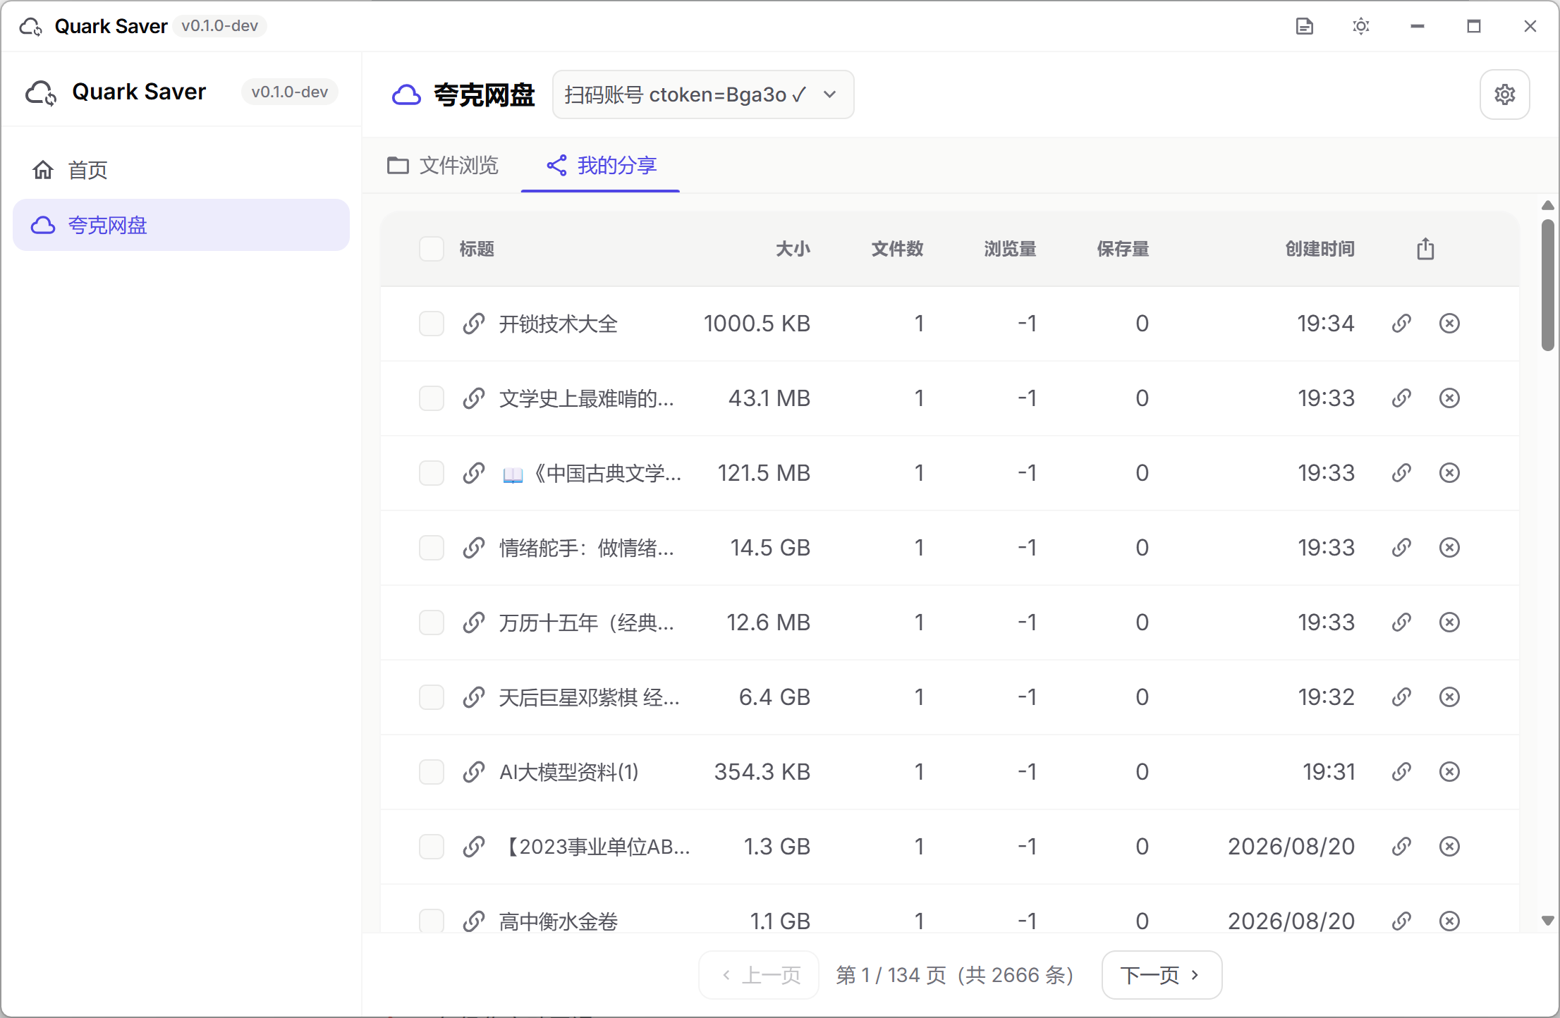Click the 保存量 column header
The width and height of the screenshot is (1560, 1018).
[x=1123, y=249]
